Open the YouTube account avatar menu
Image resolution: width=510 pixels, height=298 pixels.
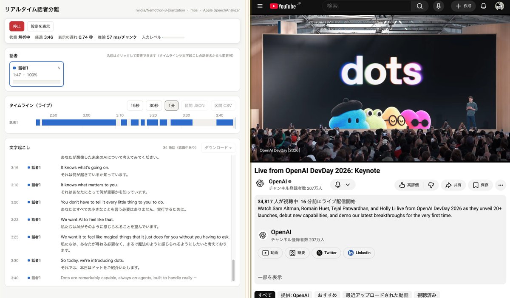pos(499,6)
